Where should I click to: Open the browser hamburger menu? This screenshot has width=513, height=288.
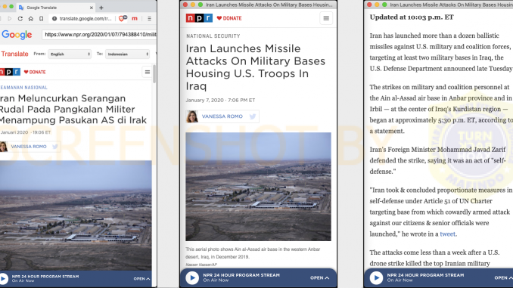click(x=149, y=19)
